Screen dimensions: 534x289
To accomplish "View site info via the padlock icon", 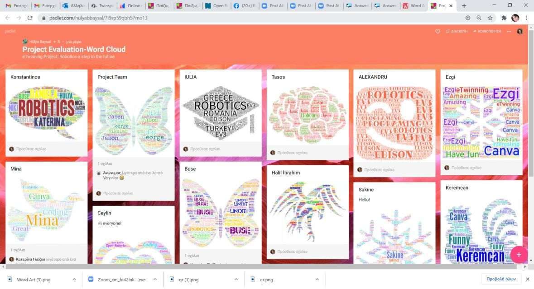I will [x=43, y=18].
